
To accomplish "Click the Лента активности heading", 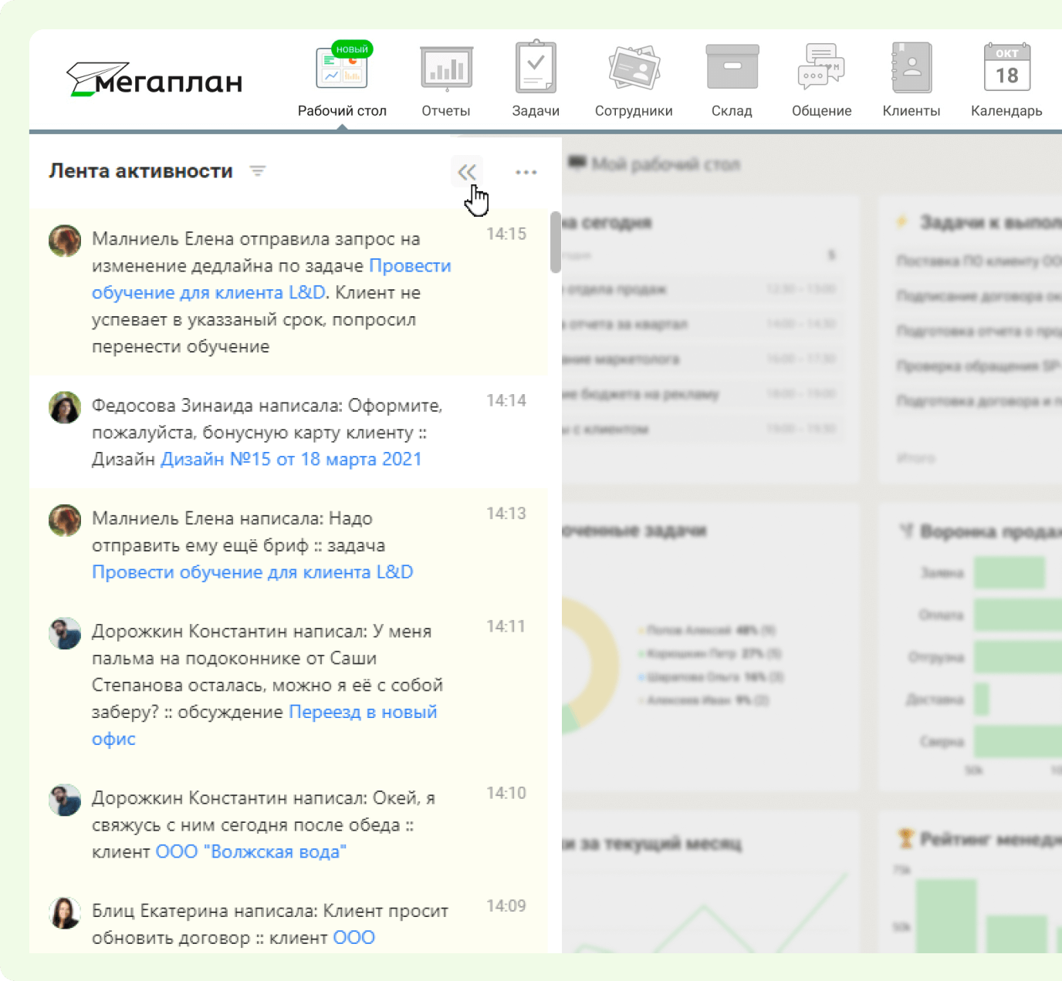I will coord(140,171).
